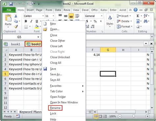The image size is (156, 121).
Task: Open Tab Color submenu
Action: (x=64, y=91)
